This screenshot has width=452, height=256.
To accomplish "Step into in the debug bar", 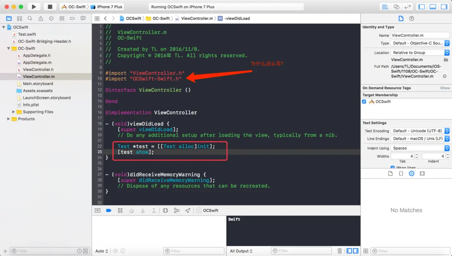I will coord(143,210).
